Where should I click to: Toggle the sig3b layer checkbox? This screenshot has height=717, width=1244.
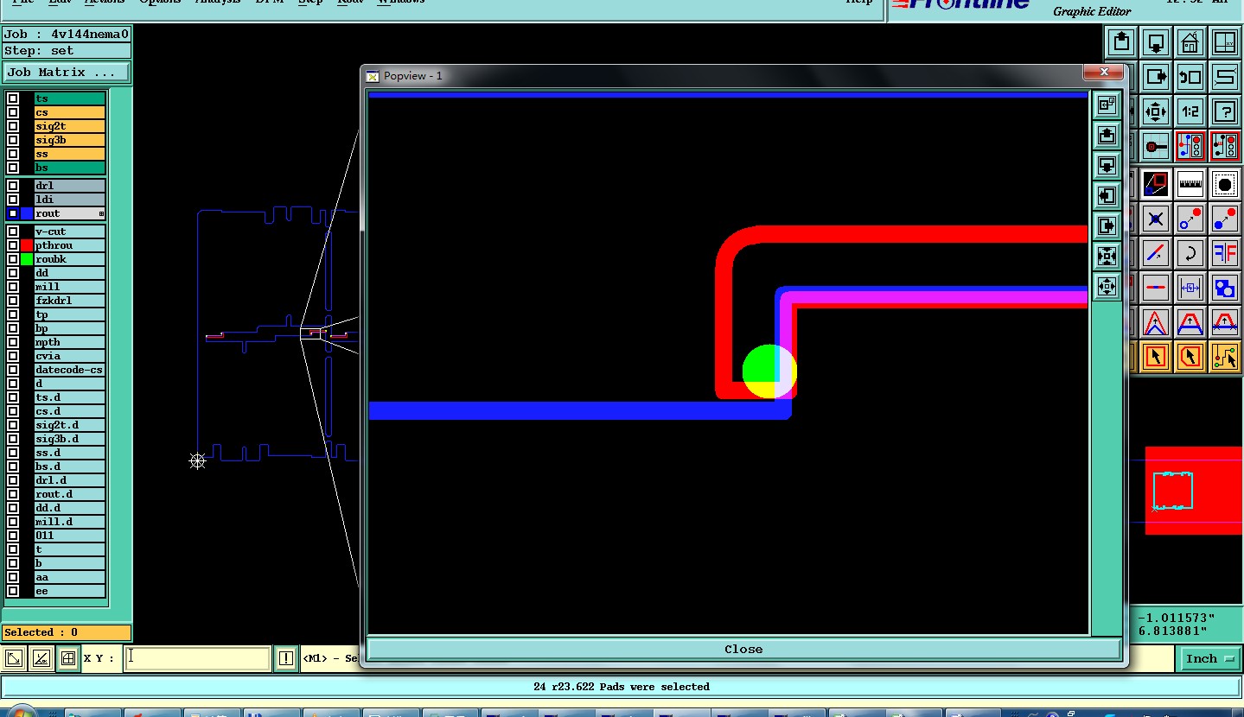[13, 140]
